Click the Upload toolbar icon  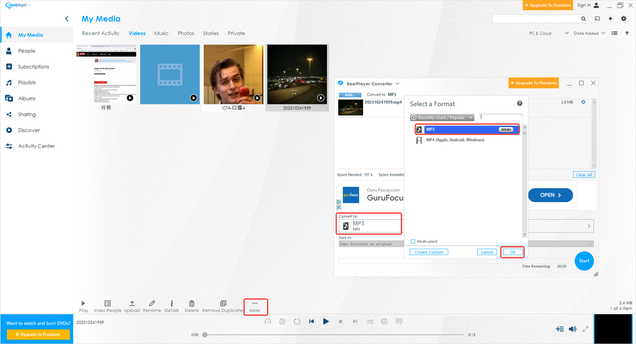click(132, 306)
